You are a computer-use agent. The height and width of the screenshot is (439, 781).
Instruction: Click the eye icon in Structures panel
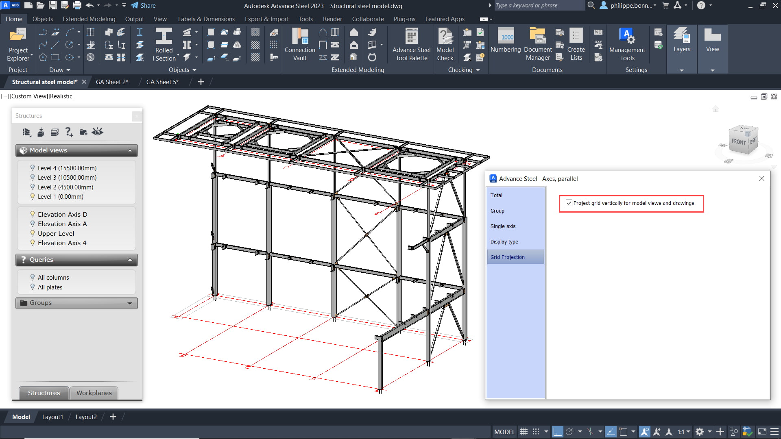coord(98,132)
